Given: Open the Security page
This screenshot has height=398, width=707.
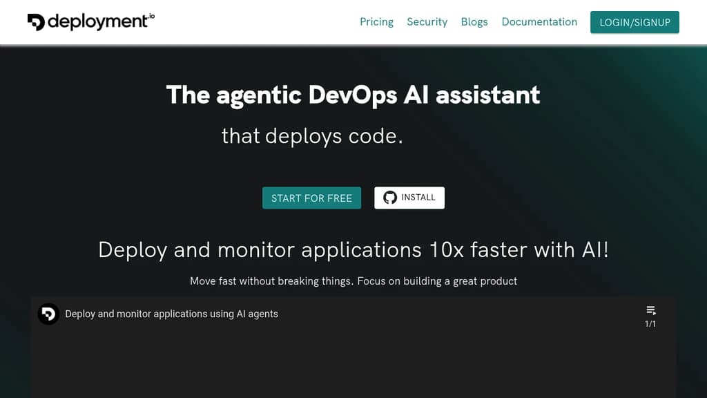Looking at the screenshot, I should point(427,21).
